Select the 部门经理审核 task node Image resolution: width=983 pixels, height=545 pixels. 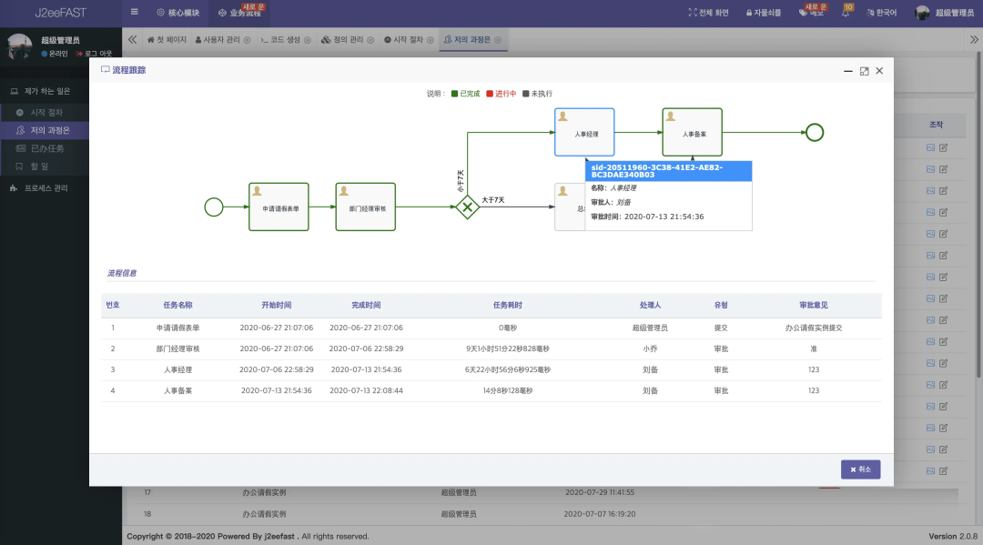(x=366, y=207)
